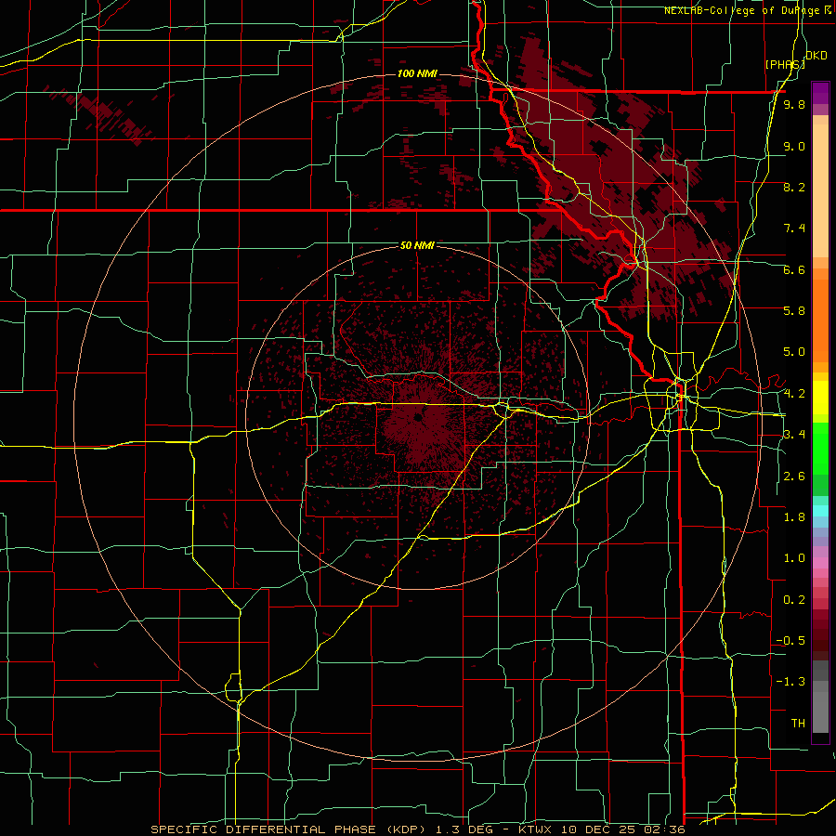The image size is (836, 836).
Task: Click the 7.4 scale value
Action: [794, 229]
